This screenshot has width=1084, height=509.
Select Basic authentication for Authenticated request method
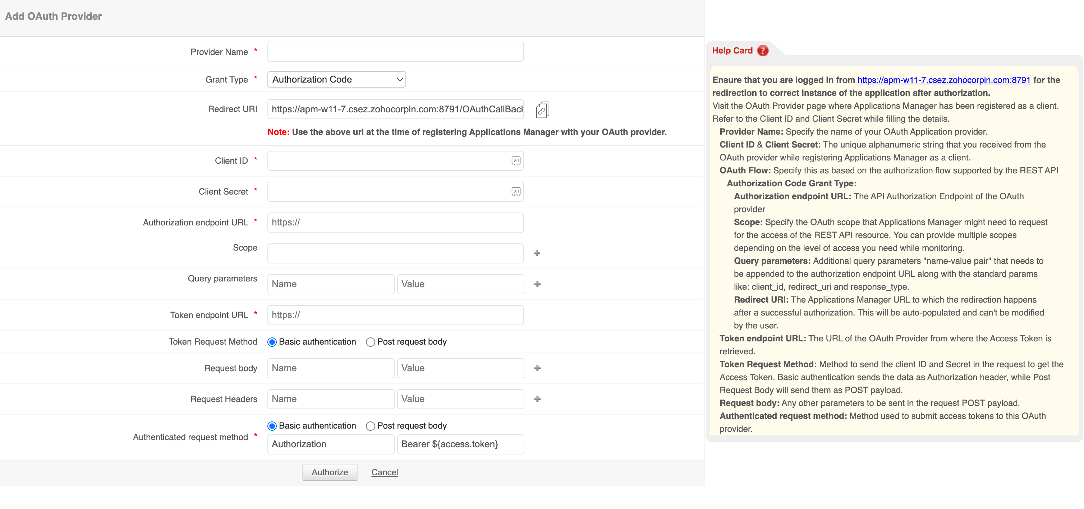tap(272, 426)
